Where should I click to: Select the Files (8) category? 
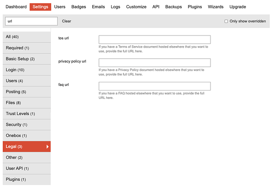[27, 103]
